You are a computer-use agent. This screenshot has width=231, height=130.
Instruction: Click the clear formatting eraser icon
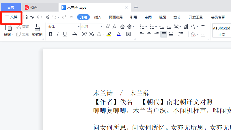(x=122, y=27)
